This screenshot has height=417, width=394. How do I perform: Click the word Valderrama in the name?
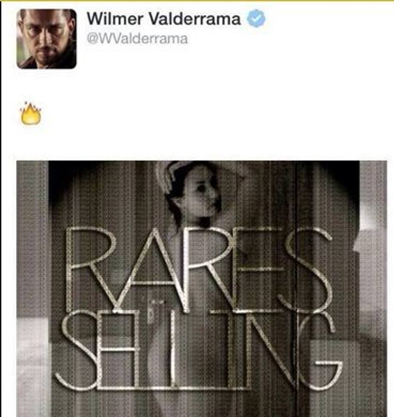point(194,19)
